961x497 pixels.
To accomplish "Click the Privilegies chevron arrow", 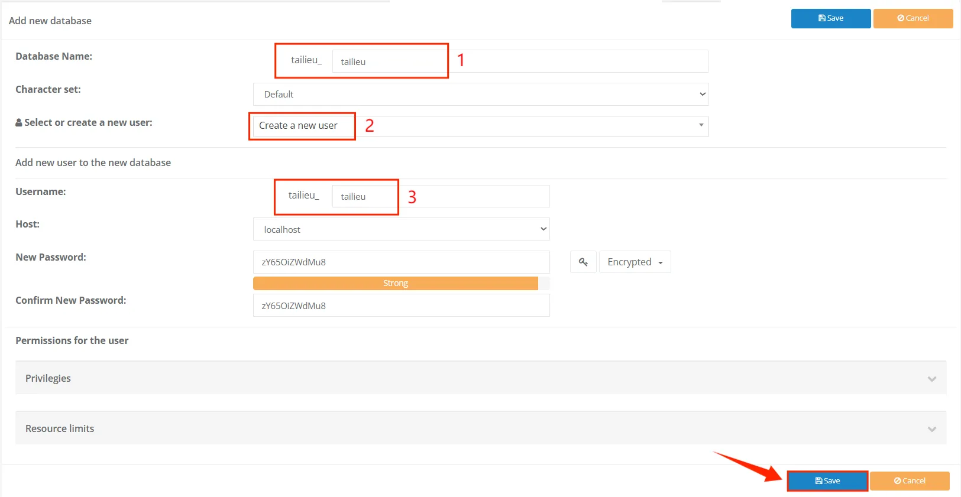I will 932,379.
